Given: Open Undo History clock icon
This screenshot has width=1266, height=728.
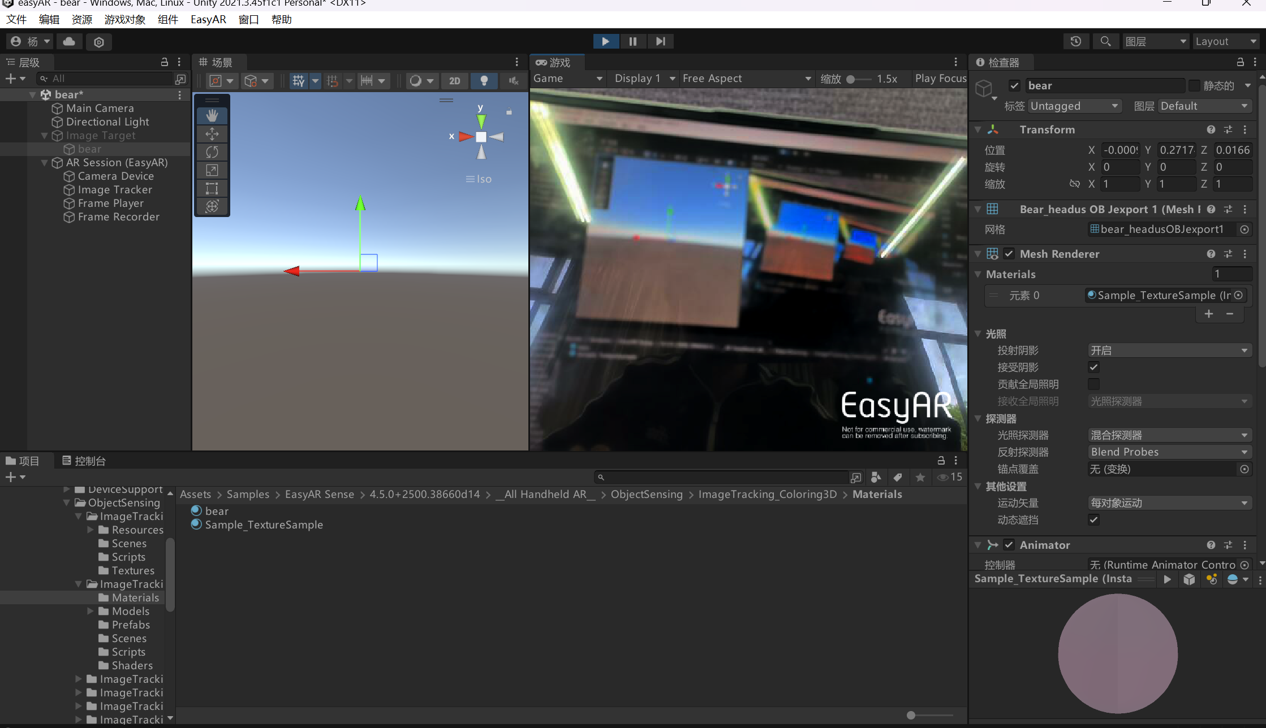Looking at the screenshot, I should pyautogui.click(x=1075, y=41).
